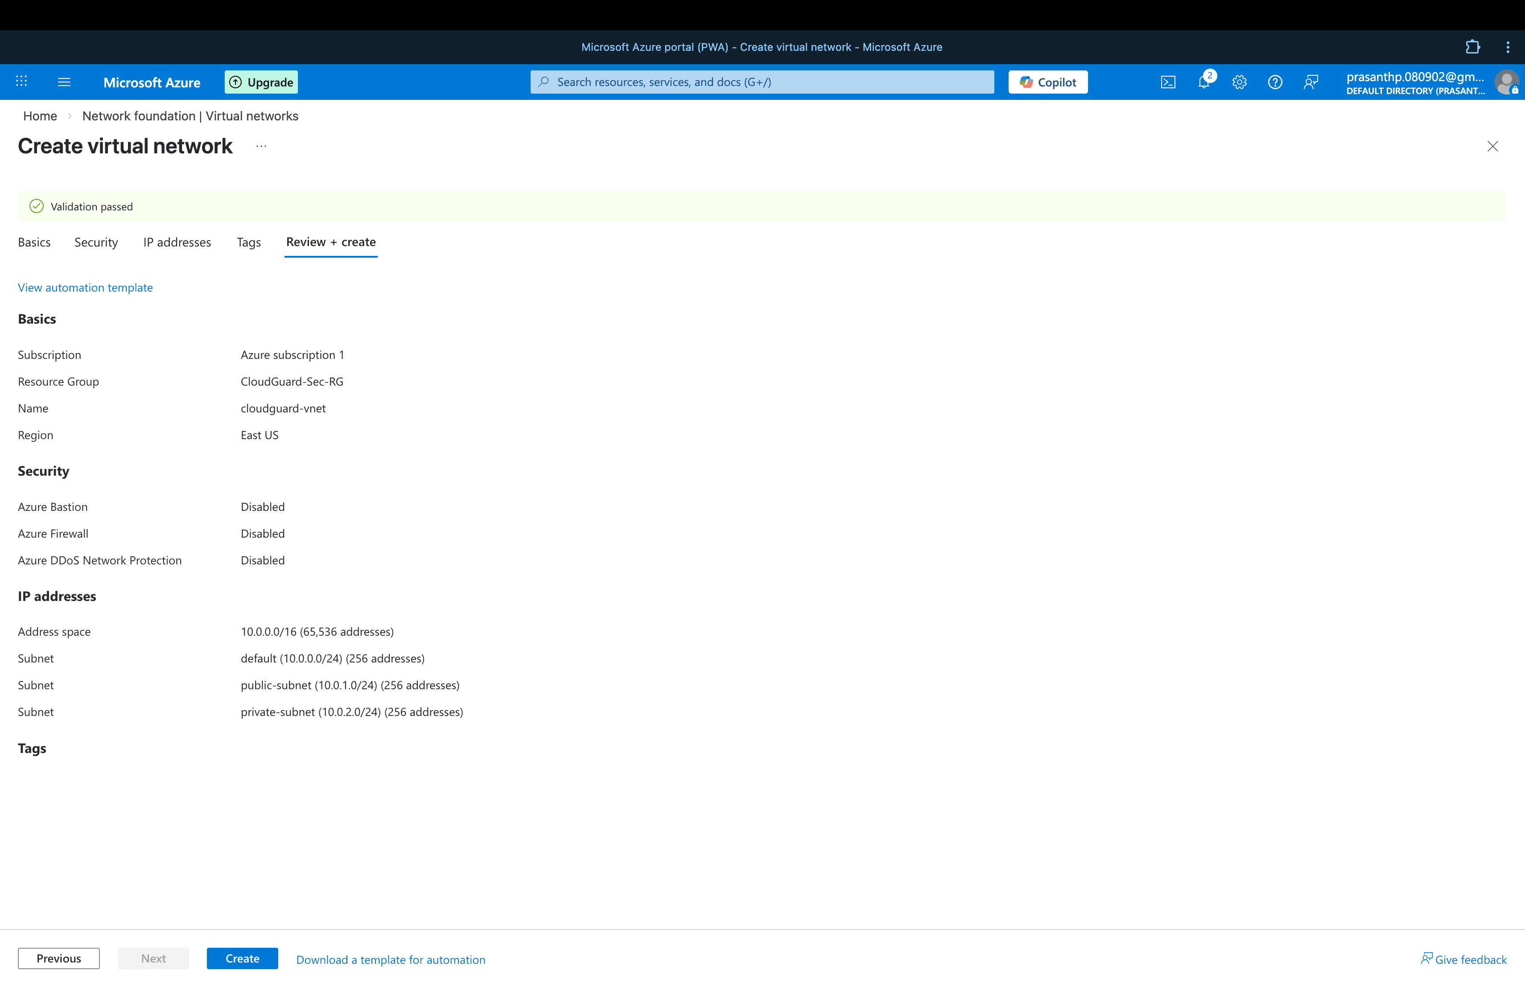The image size is (1525, 987).
Task: Open browser extensions puzzle icon
Action: pos(1473,47)
